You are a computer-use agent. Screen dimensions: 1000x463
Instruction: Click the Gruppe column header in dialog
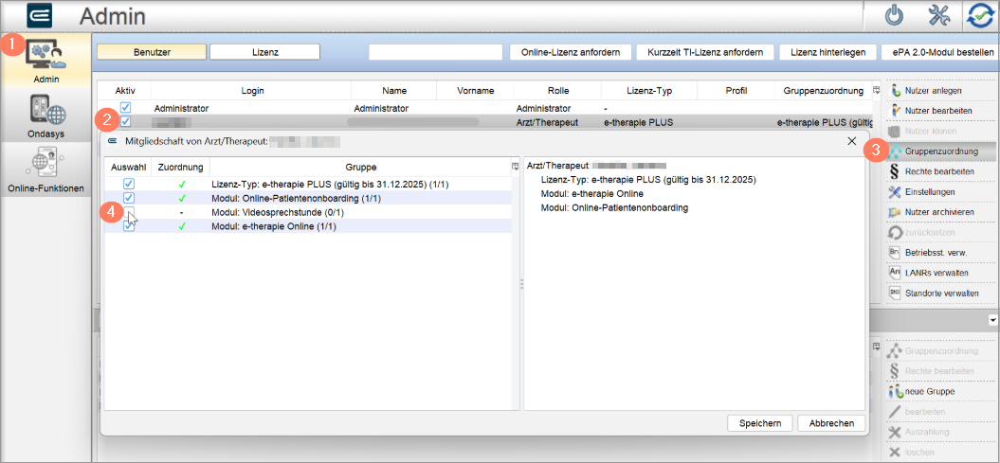pyautogui.click(x=360, y=167)
